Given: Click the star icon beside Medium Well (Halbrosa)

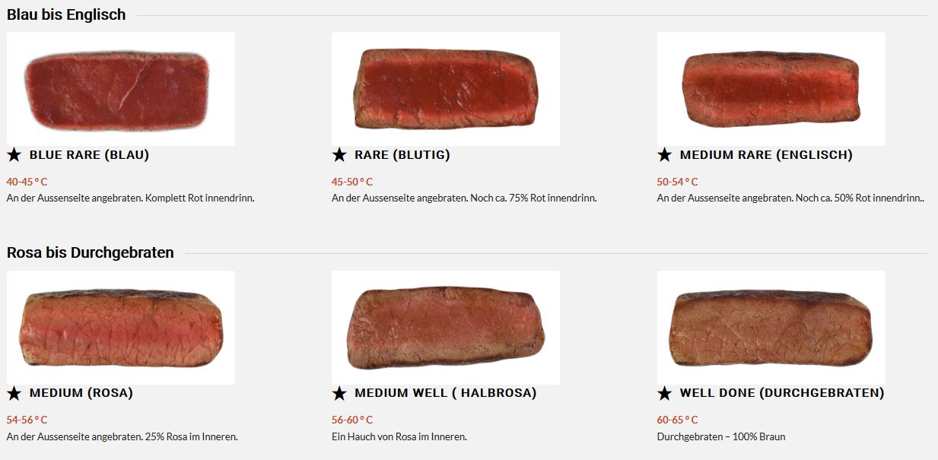Looking at the screenshot, I should (x=339, y=393).
